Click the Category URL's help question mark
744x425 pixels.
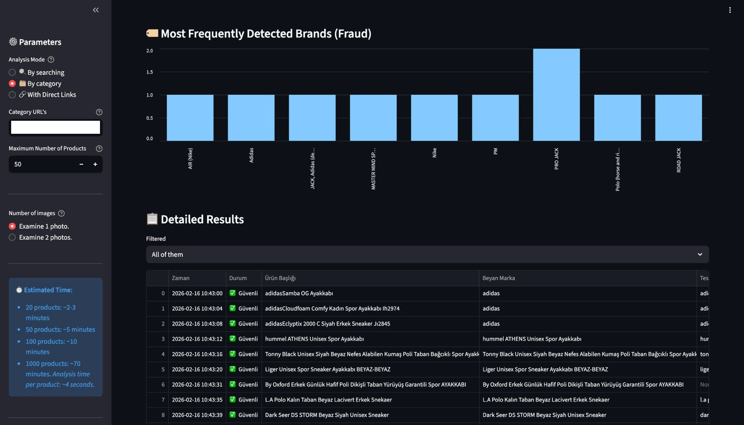(x=99, y=112)
